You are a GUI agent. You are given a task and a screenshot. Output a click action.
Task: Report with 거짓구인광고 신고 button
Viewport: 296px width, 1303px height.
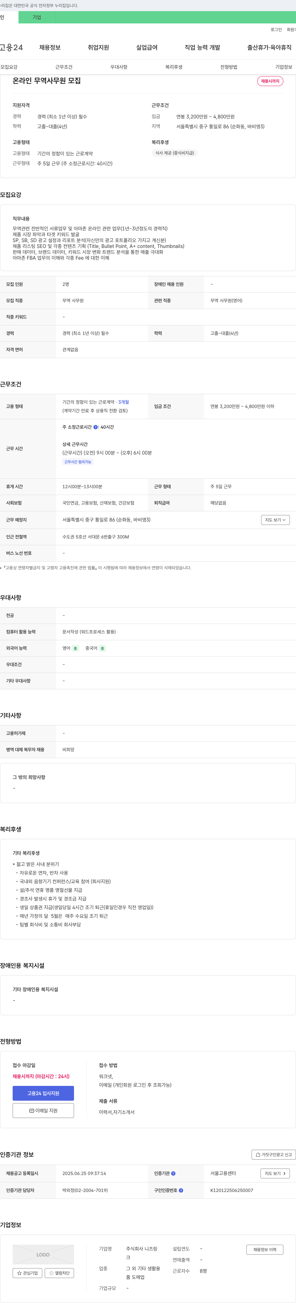(x=274, y=1154)
